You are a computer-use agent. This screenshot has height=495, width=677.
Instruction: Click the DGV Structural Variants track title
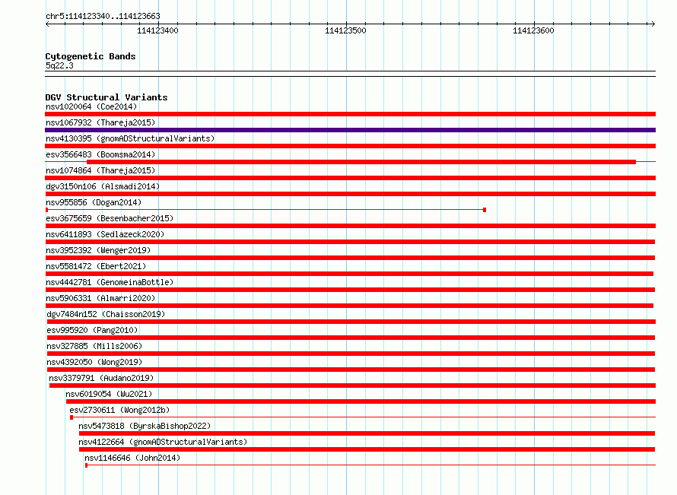pyautogui.click(x=106, y=97)
